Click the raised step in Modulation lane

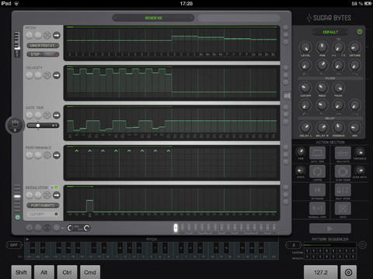pos(89,206)
